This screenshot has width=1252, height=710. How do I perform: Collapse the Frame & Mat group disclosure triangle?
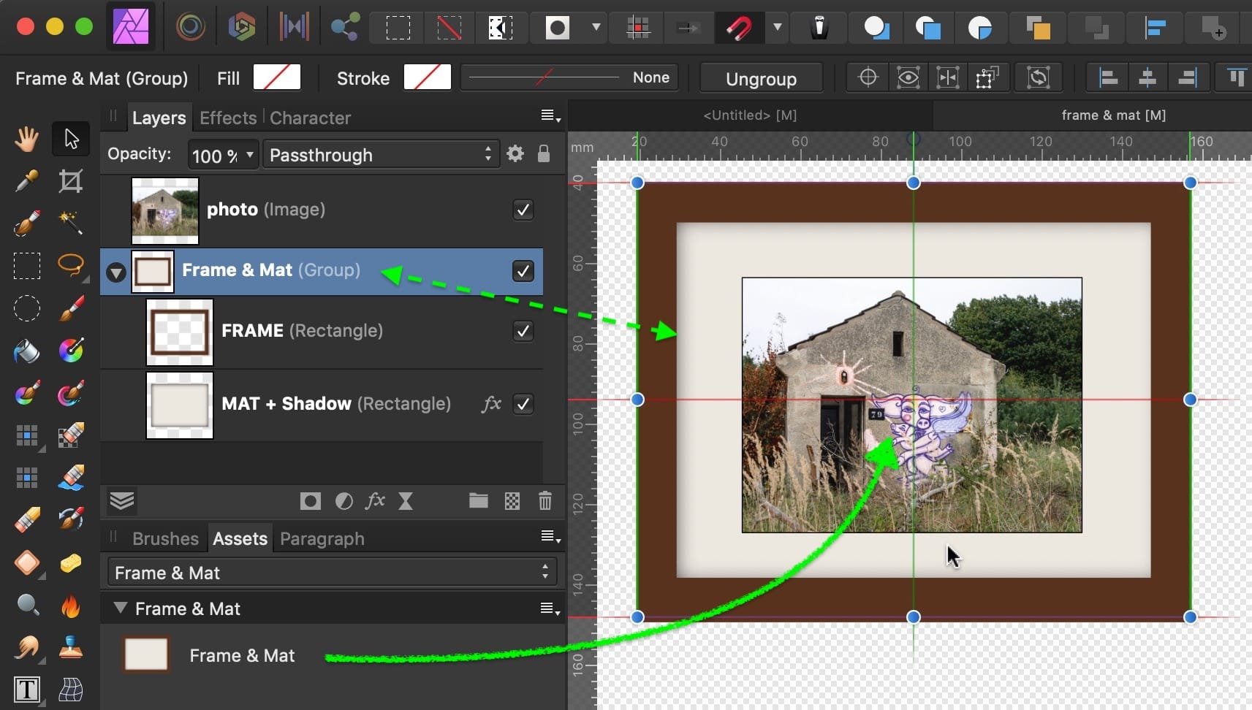tap(115, 272)
